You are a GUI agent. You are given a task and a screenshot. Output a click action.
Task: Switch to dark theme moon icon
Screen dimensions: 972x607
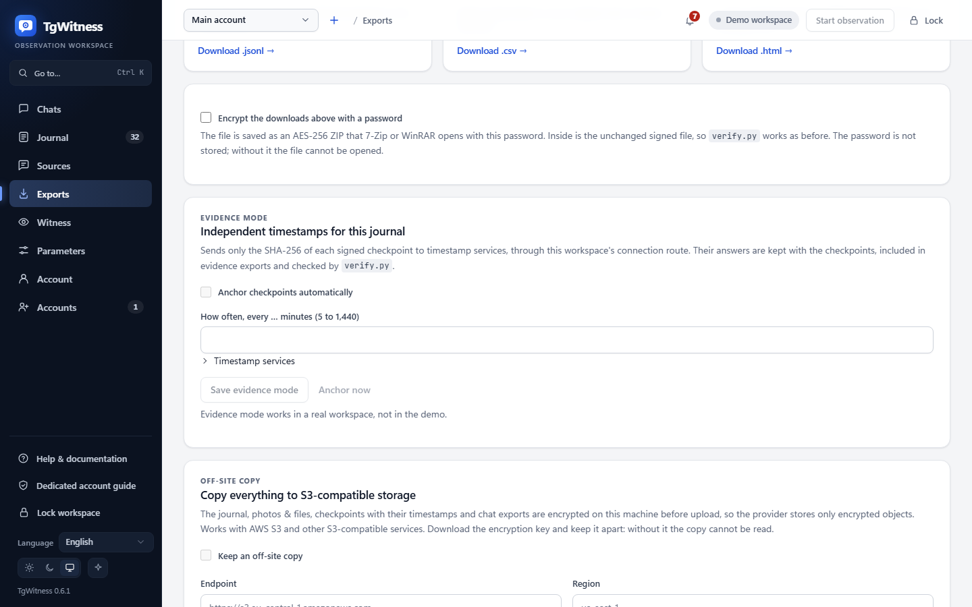point(49,568)
